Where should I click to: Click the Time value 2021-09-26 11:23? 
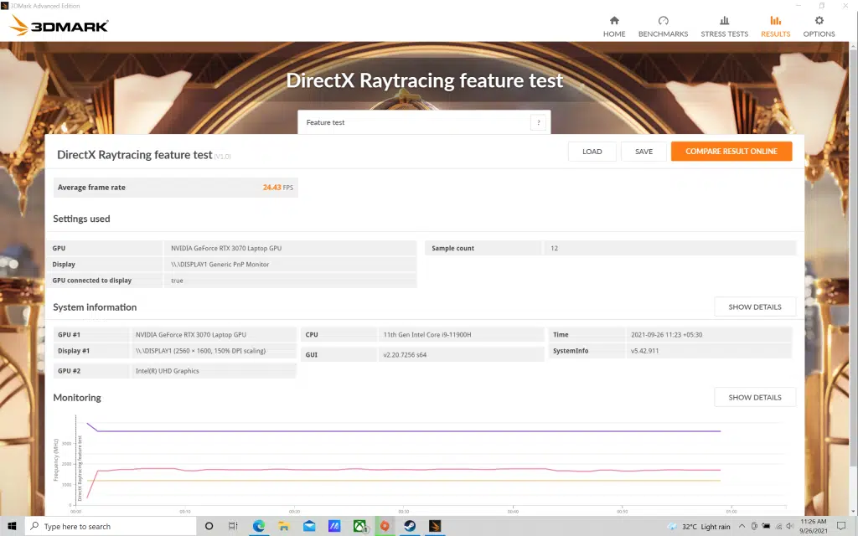(x=666, y=335)
